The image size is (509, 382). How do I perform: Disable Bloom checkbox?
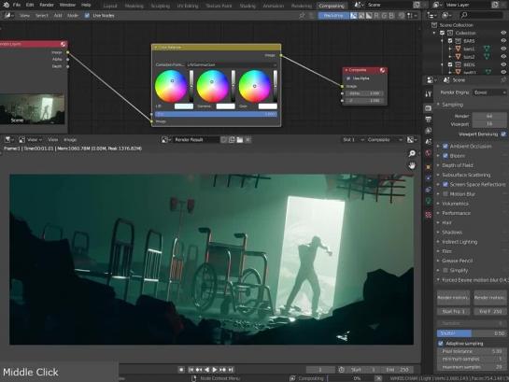click(445, 156)
